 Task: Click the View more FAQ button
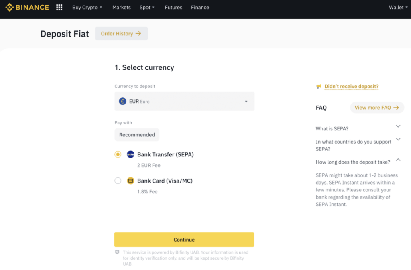tap(376, 108)
